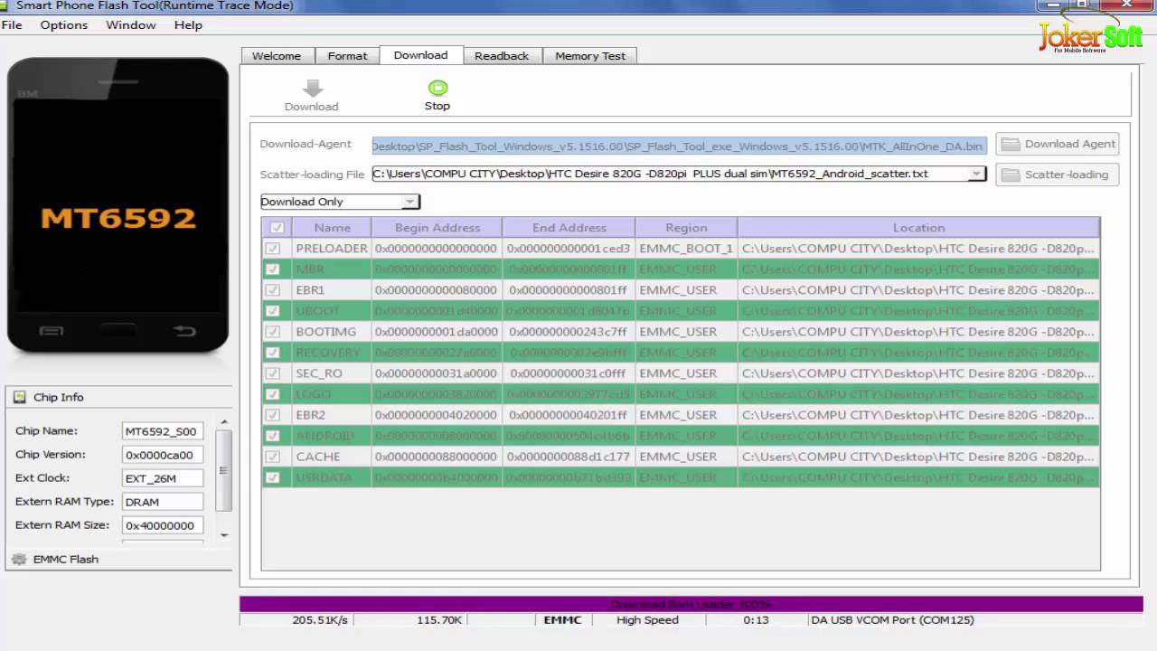Click the Chip Name value field

[x=163, y=431]
